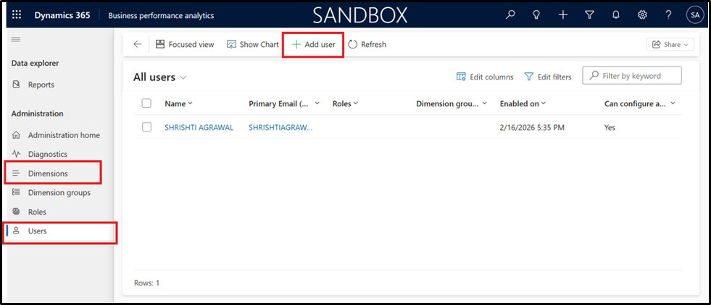The width and height of the screenshot is (711, 305).
Task: Check the SHRISHTI AGRAWAL row checkbox
Action: 146,127
